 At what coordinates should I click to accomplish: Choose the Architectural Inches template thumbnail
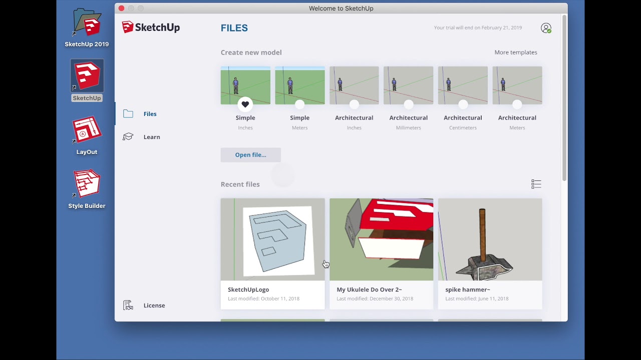354,85
